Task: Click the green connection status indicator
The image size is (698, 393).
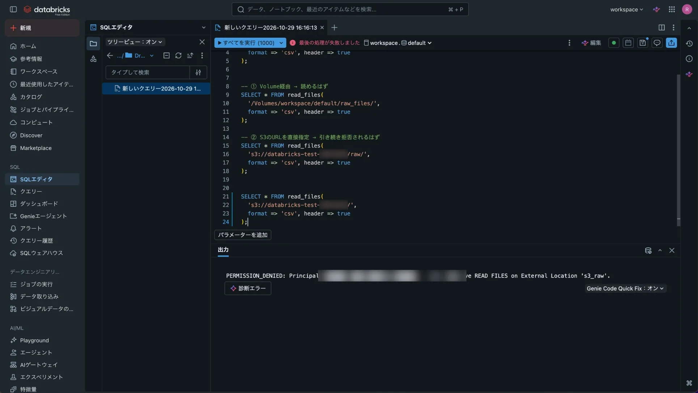Action: click(x=614, y=43)
